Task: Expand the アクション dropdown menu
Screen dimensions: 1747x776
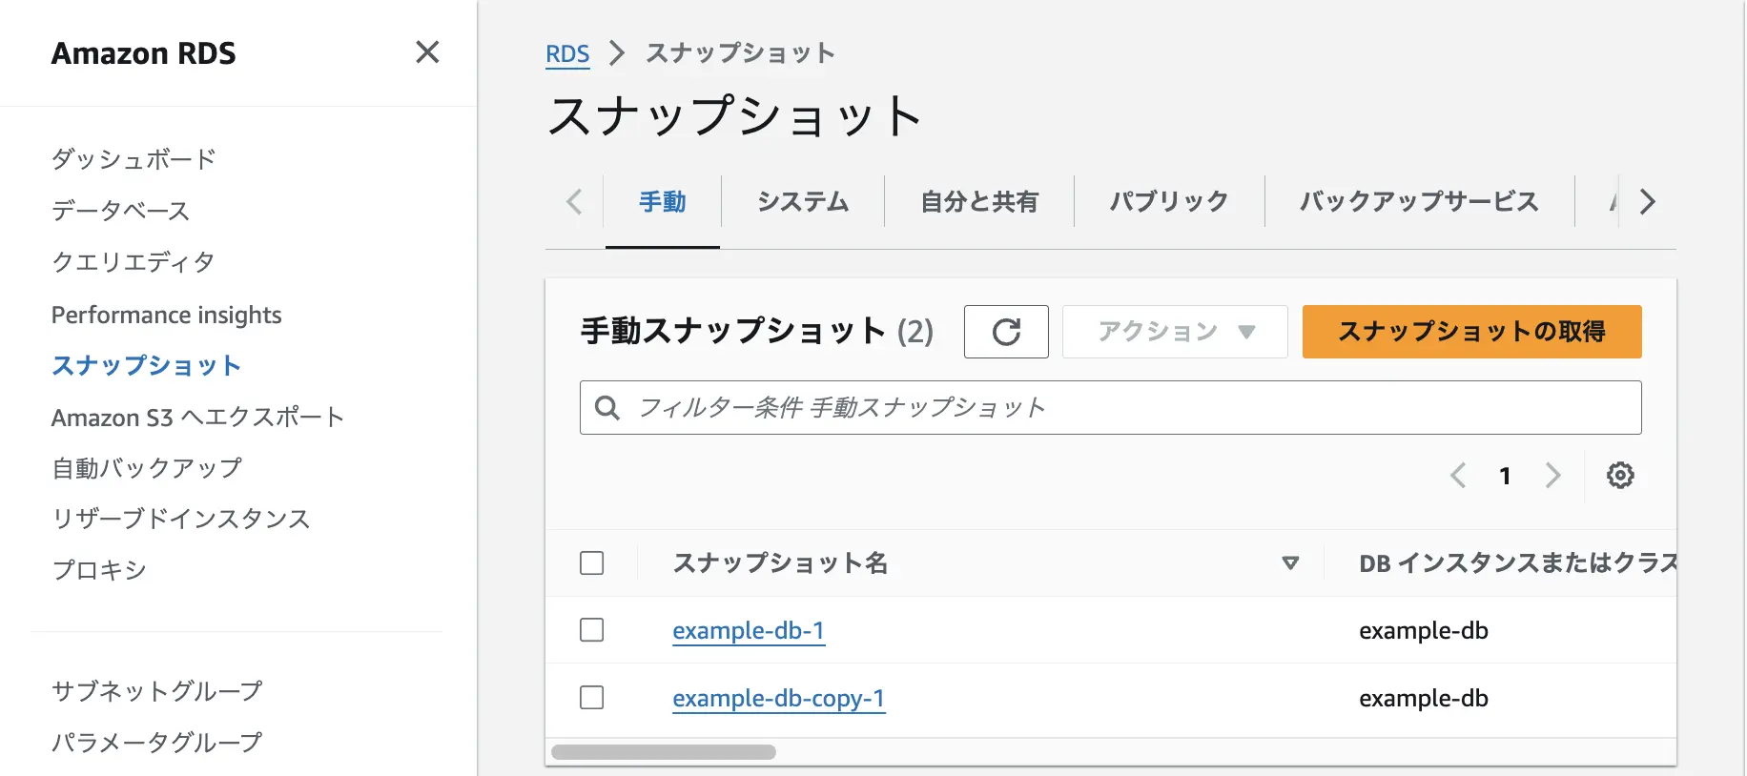Action: (1175, 332)
